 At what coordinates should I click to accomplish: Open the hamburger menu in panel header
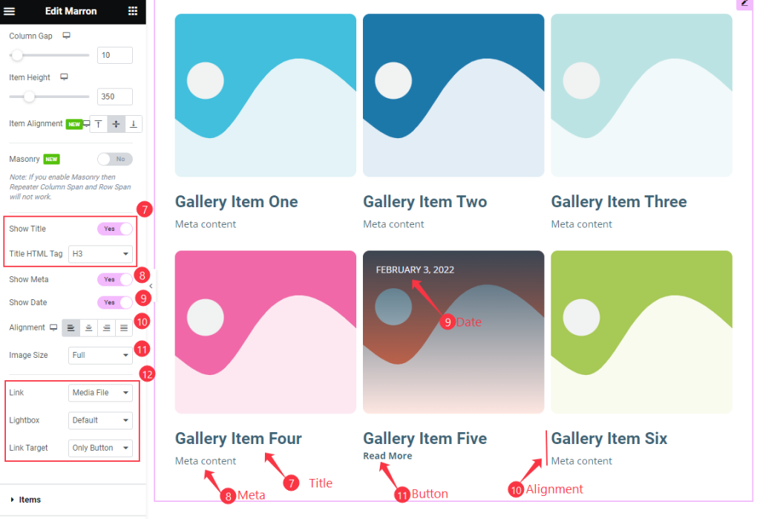[x=10, y=11]
